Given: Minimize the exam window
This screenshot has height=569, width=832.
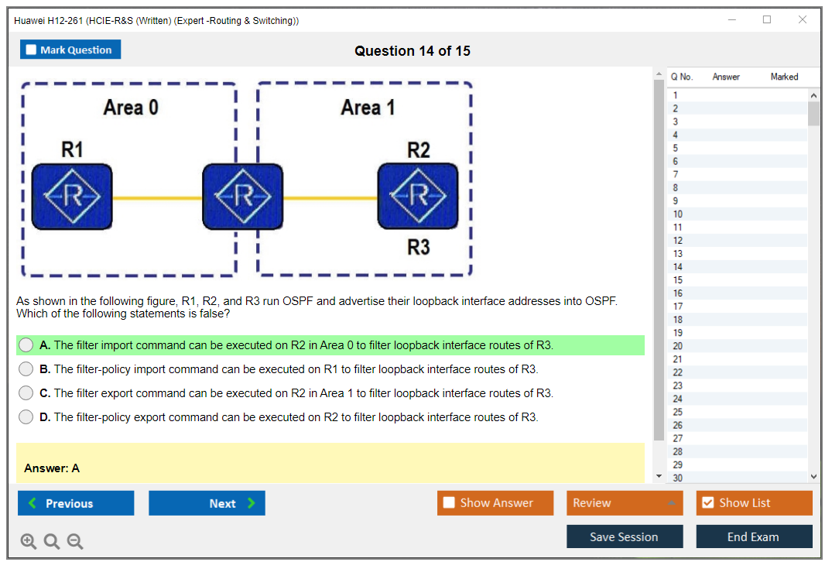Looking at the screenshot, I should point(731,20).
